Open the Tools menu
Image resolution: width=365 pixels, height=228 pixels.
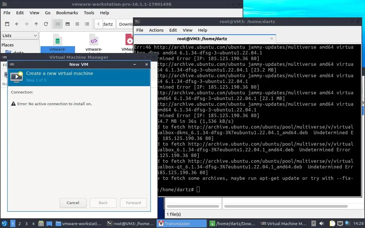coord(89,13)
